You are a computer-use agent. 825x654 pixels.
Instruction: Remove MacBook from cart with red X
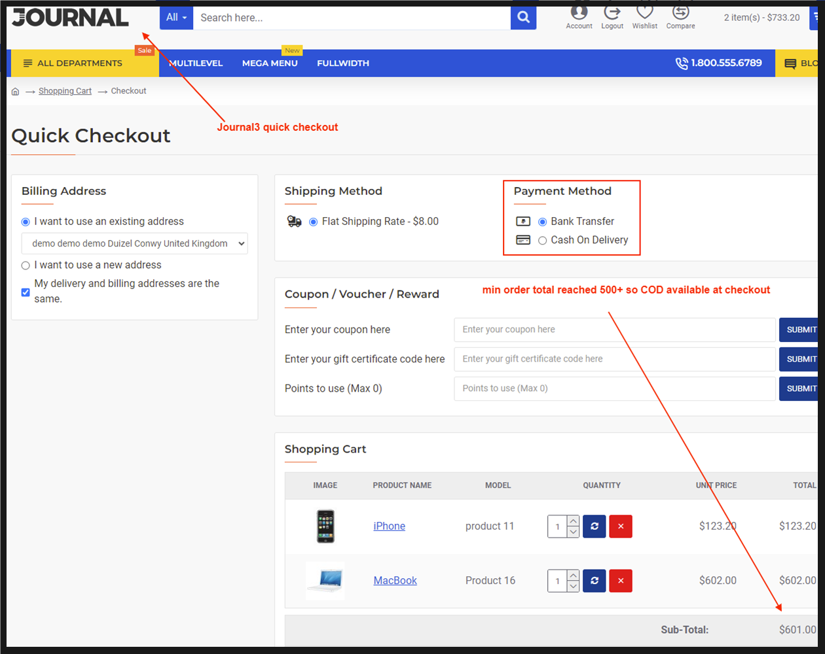[621, 581]
